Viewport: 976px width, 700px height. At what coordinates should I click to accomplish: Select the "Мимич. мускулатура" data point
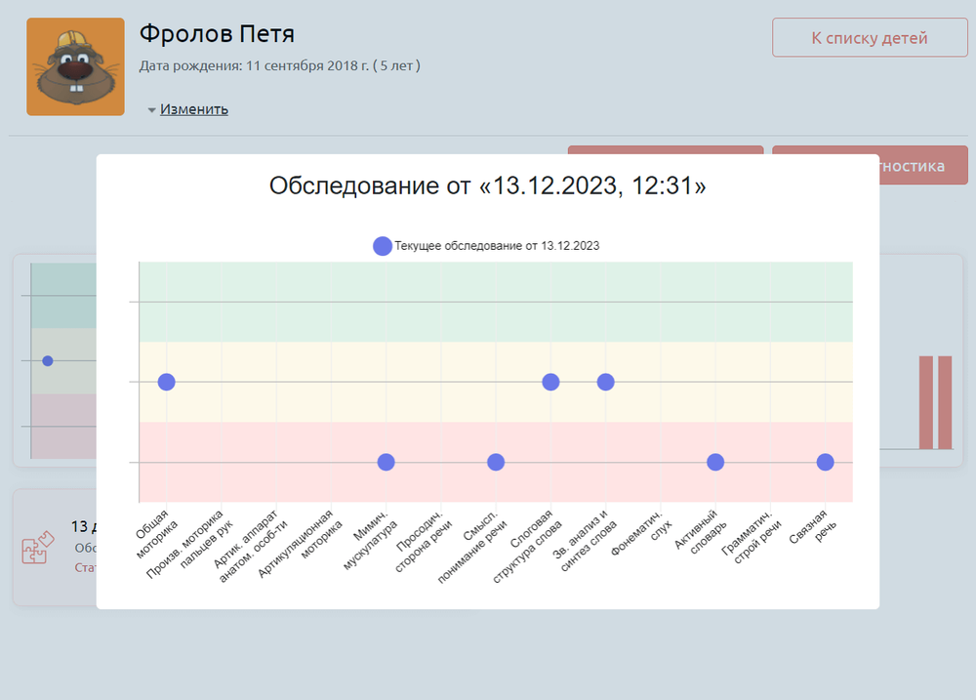tap(386, 462)
